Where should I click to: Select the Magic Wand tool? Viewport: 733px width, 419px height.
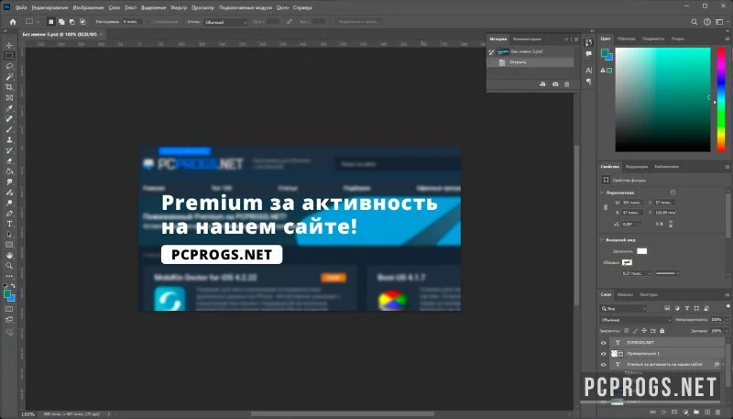[9, 77]
